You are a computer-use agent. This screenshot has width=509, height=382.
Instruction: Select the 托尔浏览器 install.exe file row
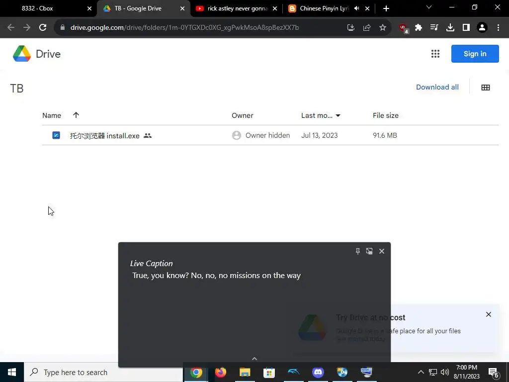270,135
